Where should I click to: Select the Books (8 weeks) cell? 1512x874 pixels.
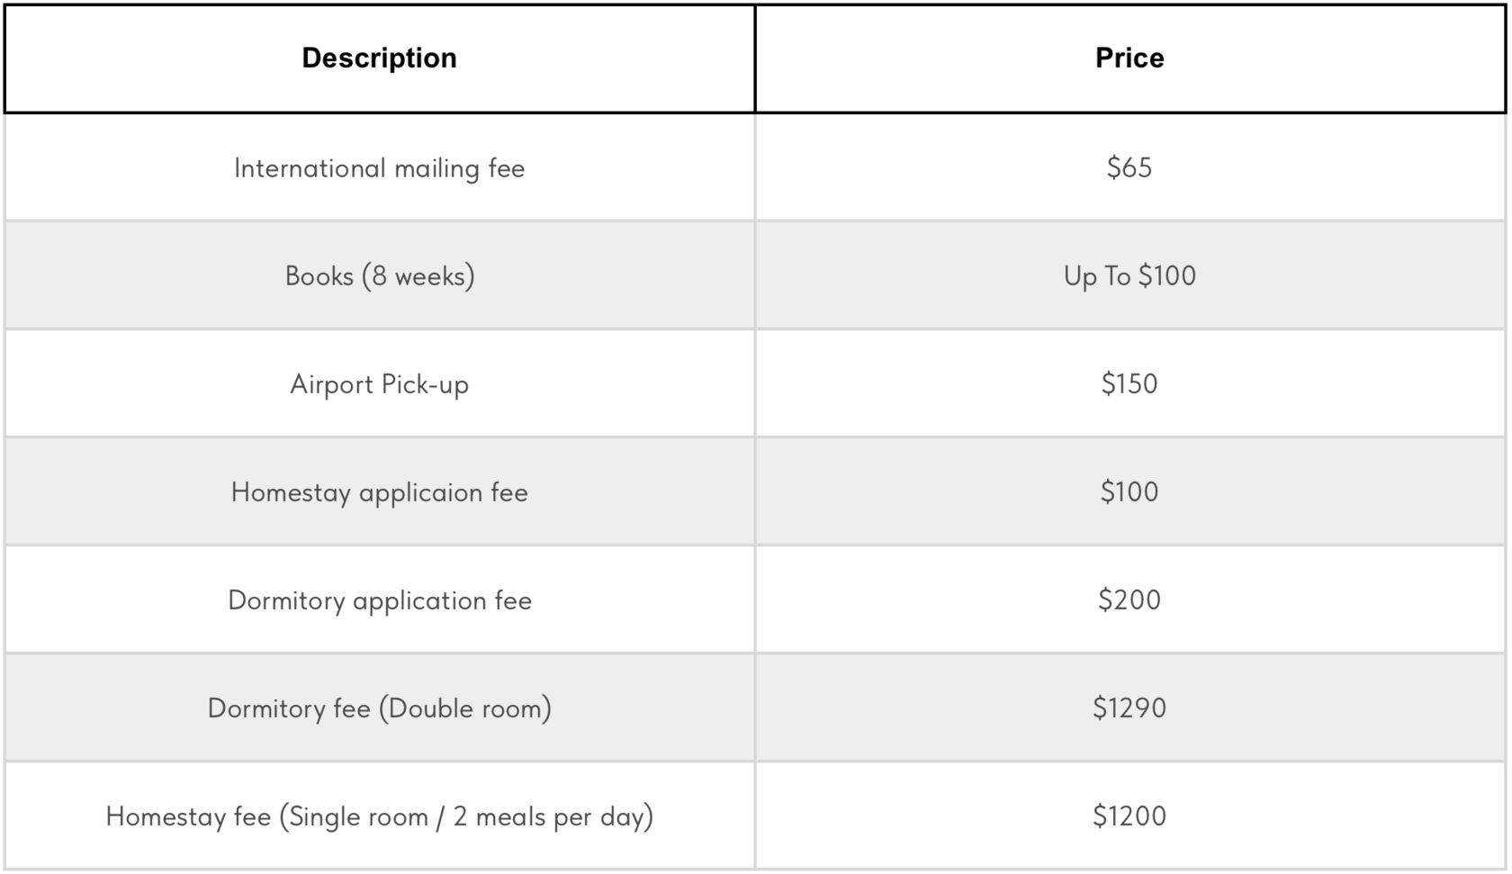pos(379,275)
